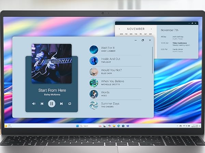Image resolution: width=205 pixels, height=153 pixels.
Task: Play the song titled Would You Not?
Action: coord(111,70)
